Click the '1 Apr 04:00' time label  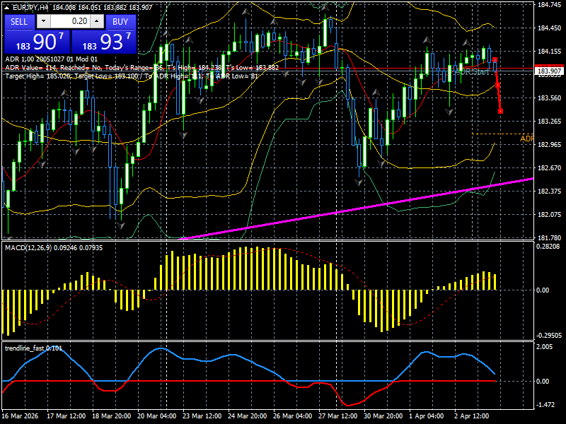pyautogui.click(x=427, y=416)
